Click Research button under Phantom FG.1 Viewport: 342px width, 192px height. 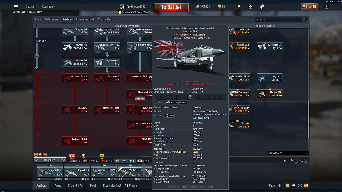140,99
